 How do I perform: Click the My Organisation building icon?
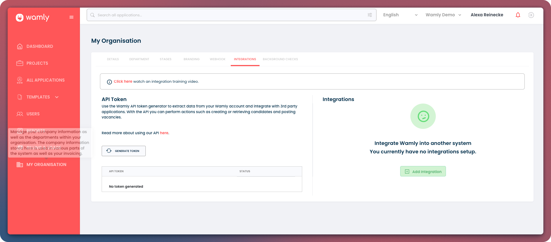point(20,165)
